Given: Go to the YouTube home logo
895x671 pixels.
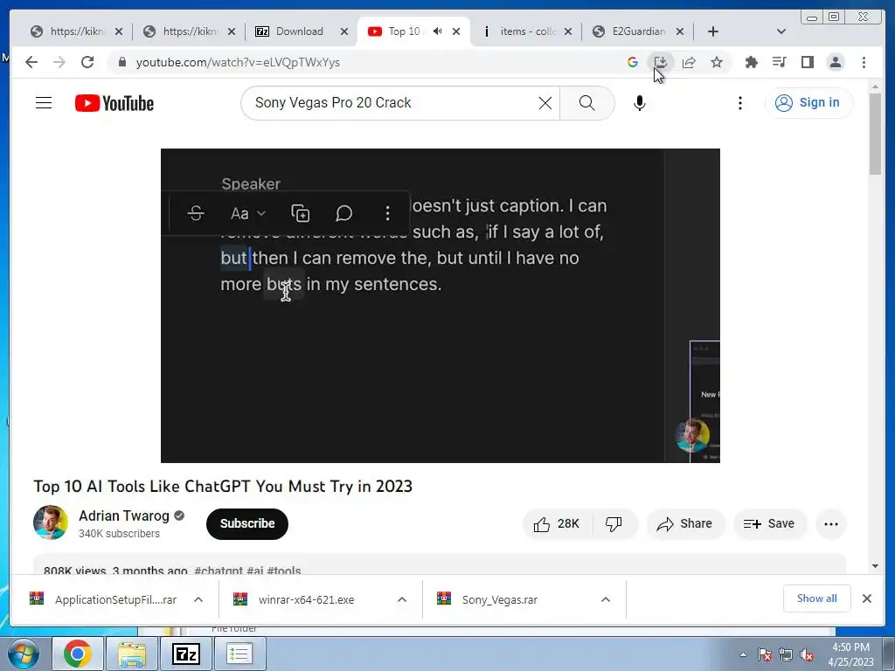Looking at the screenshot, I should point(114,103).
